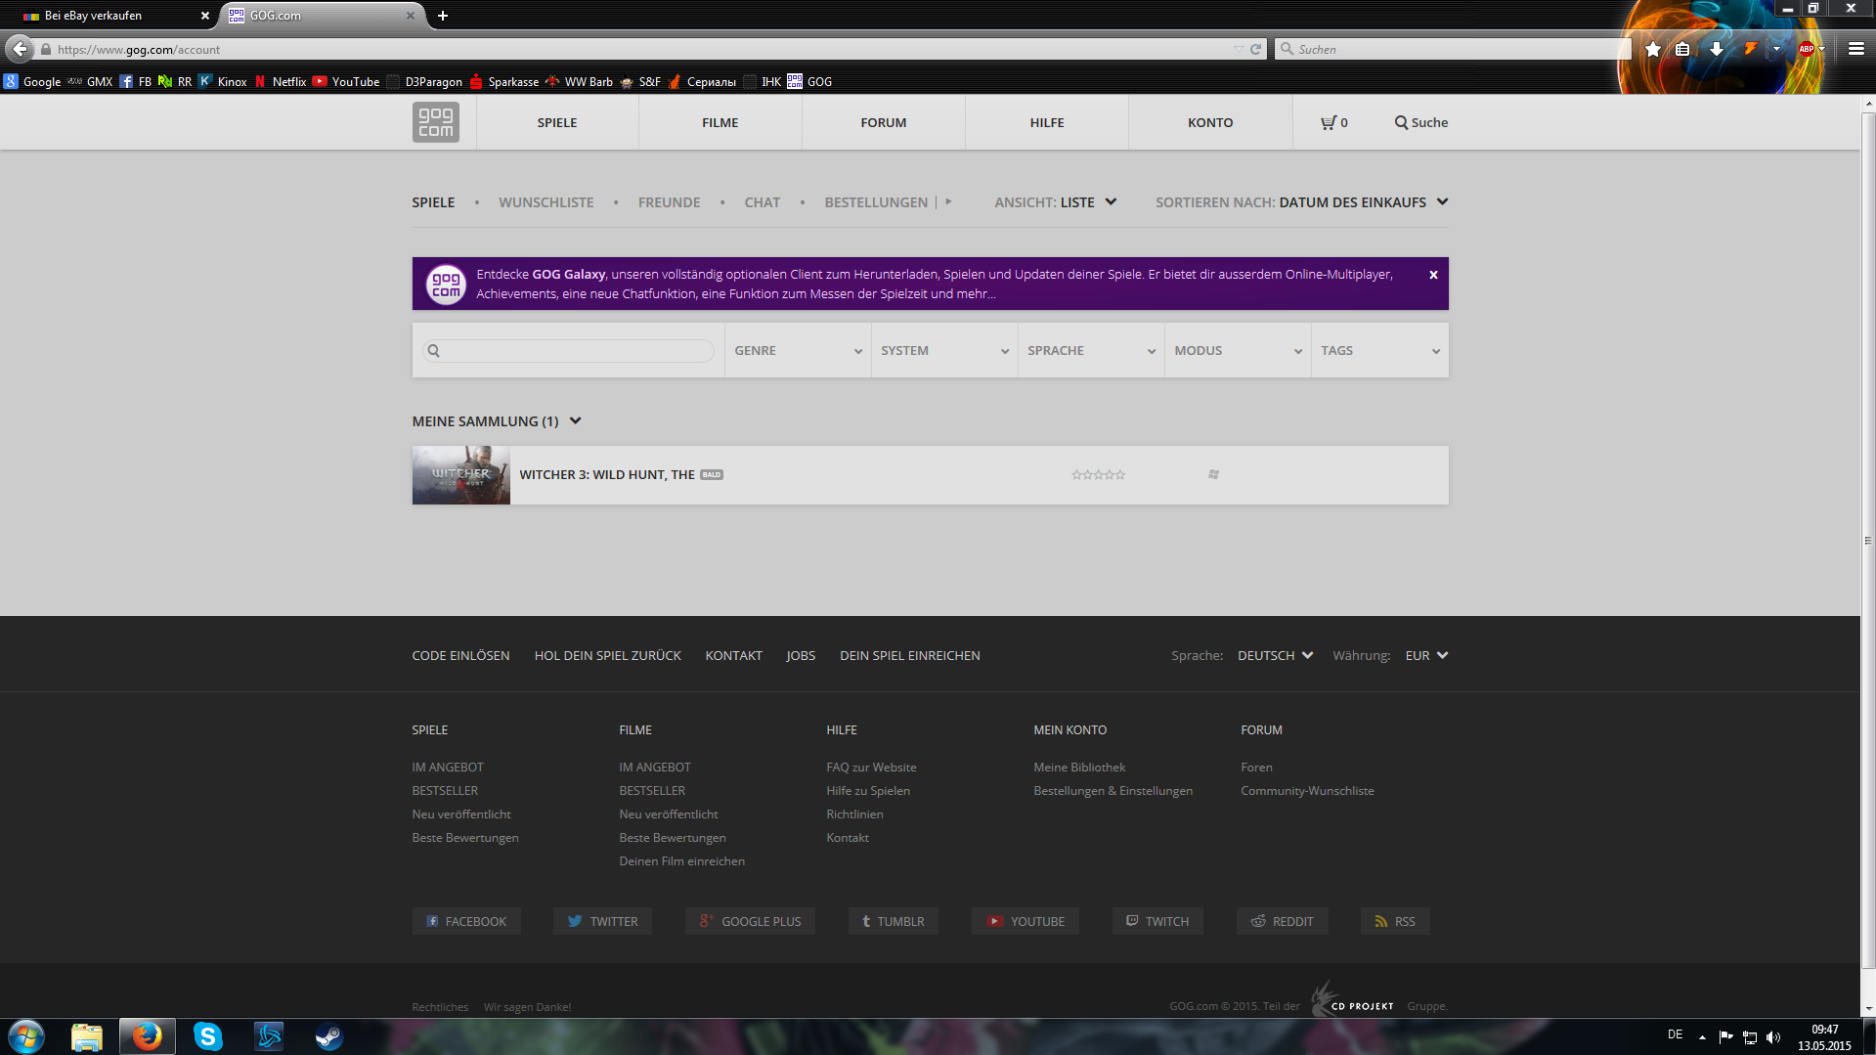
Task: Change Ansicht Liste view mode
Action: 1055,202
